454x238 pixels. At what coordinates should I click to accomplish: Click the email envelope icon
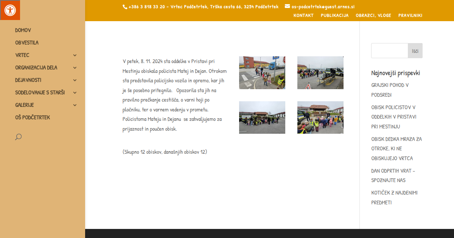pyautogui.click(x=287, y=6)
